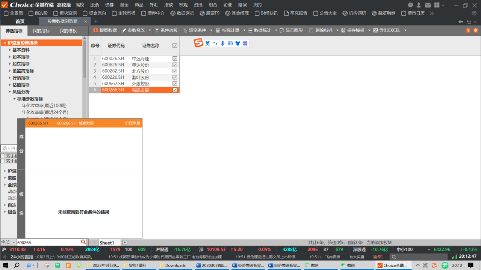Expand the 行情指标 tree node

click(x=10, y=78)
